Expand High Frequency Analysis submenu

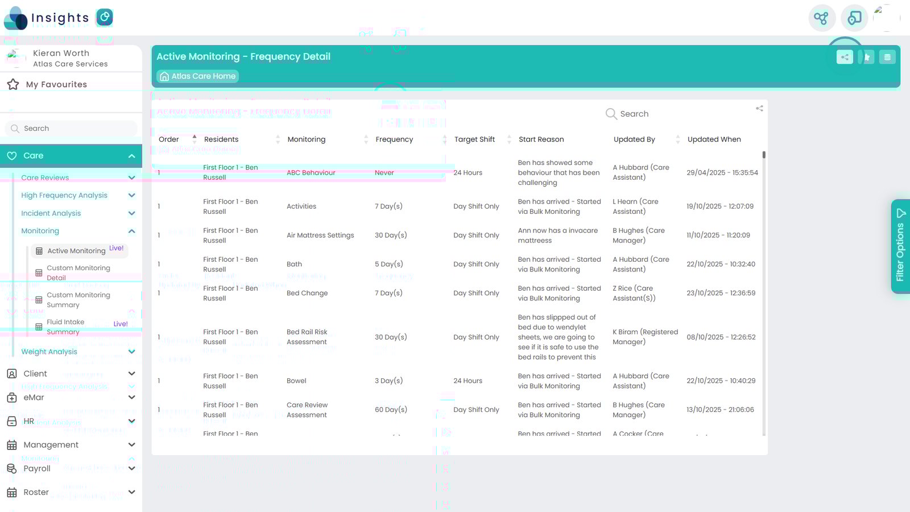[x=131, y=195]
